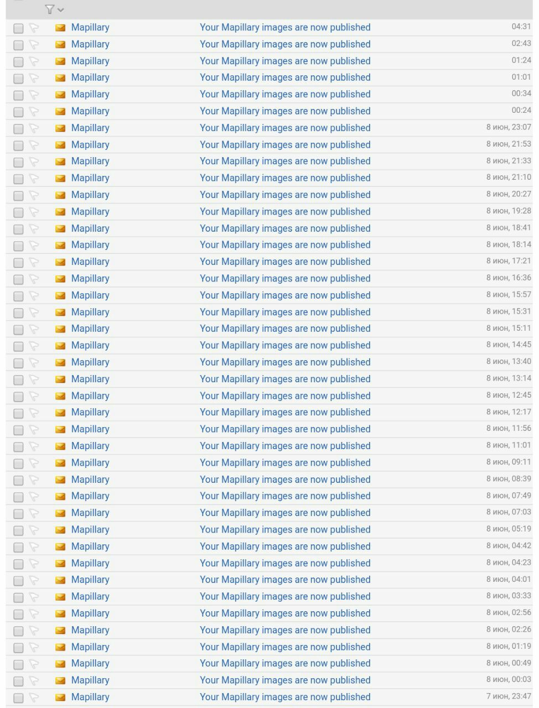Click unread envelope icon of 8 июн, 14:45 email

(x=60, y=346)
